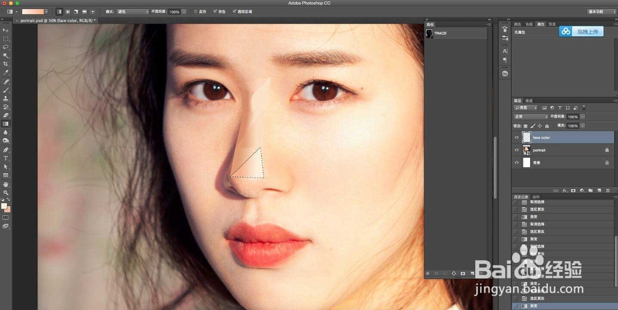
Task: Open tool preset picker arrow
Action: point(16,12)
